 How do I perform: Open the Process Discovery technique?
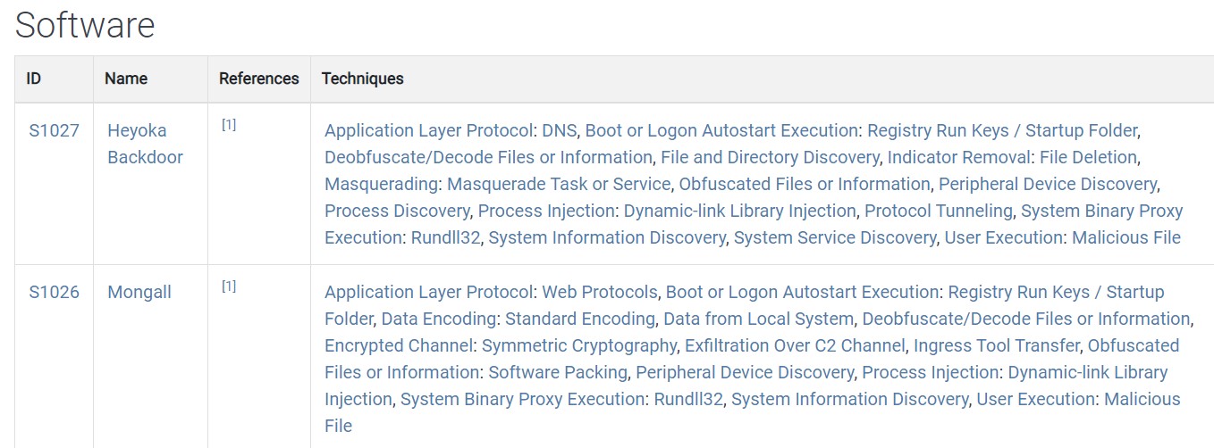coord(397,211)
